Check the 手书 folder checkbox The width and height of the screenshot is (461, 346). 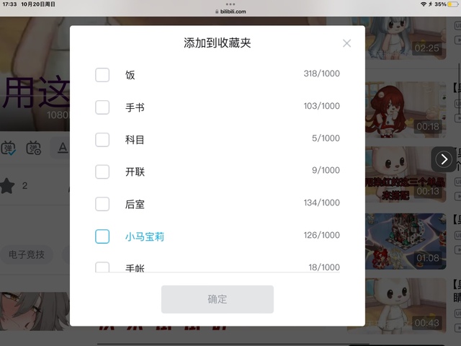point(102,107)
